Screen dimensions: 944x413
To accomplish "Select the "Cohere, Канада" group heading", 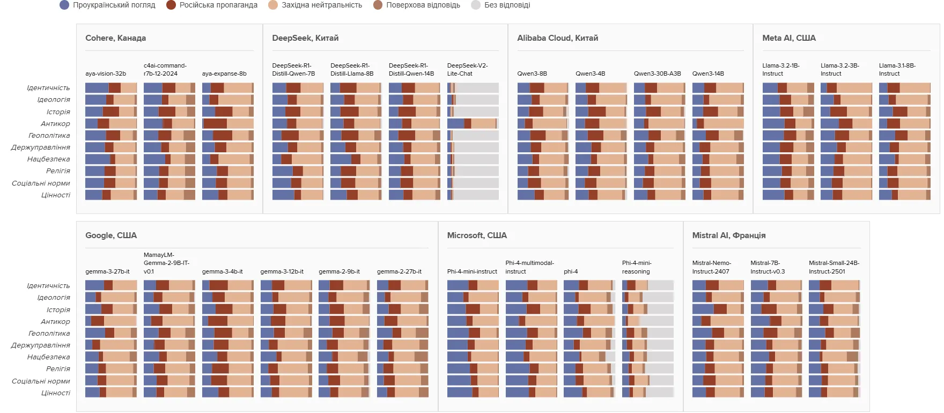I will [115, 38].
